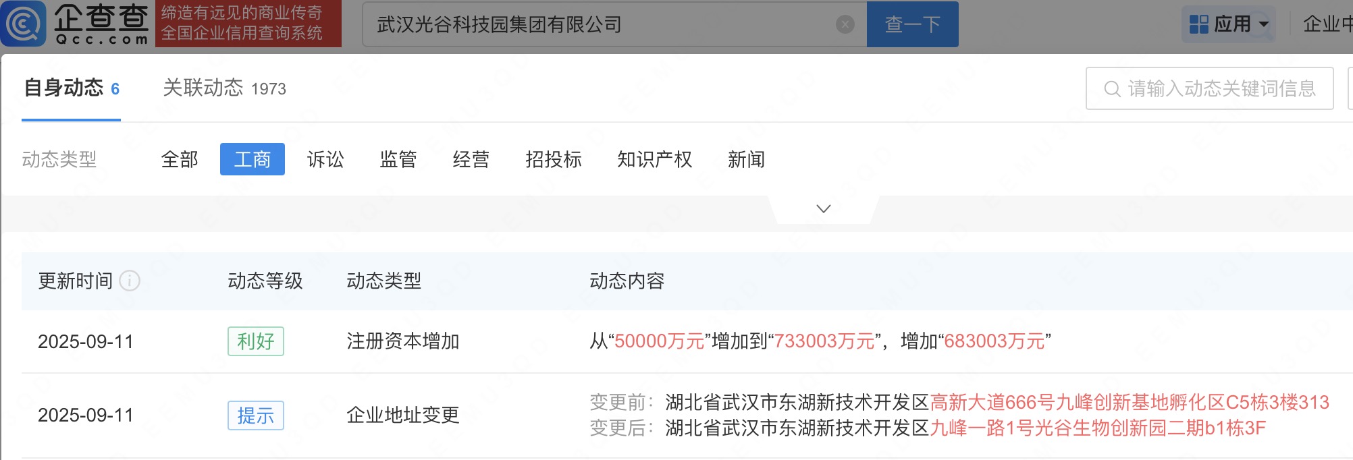The image size is (1353, 460).
Task: Click the 更新时间 column header
Action: 76,281
